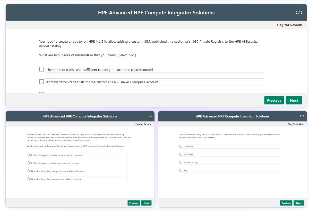The width and height of the screenshot is (309, 211).
Task: Select the HPE MLIS answer
Action: pos(181,154)
